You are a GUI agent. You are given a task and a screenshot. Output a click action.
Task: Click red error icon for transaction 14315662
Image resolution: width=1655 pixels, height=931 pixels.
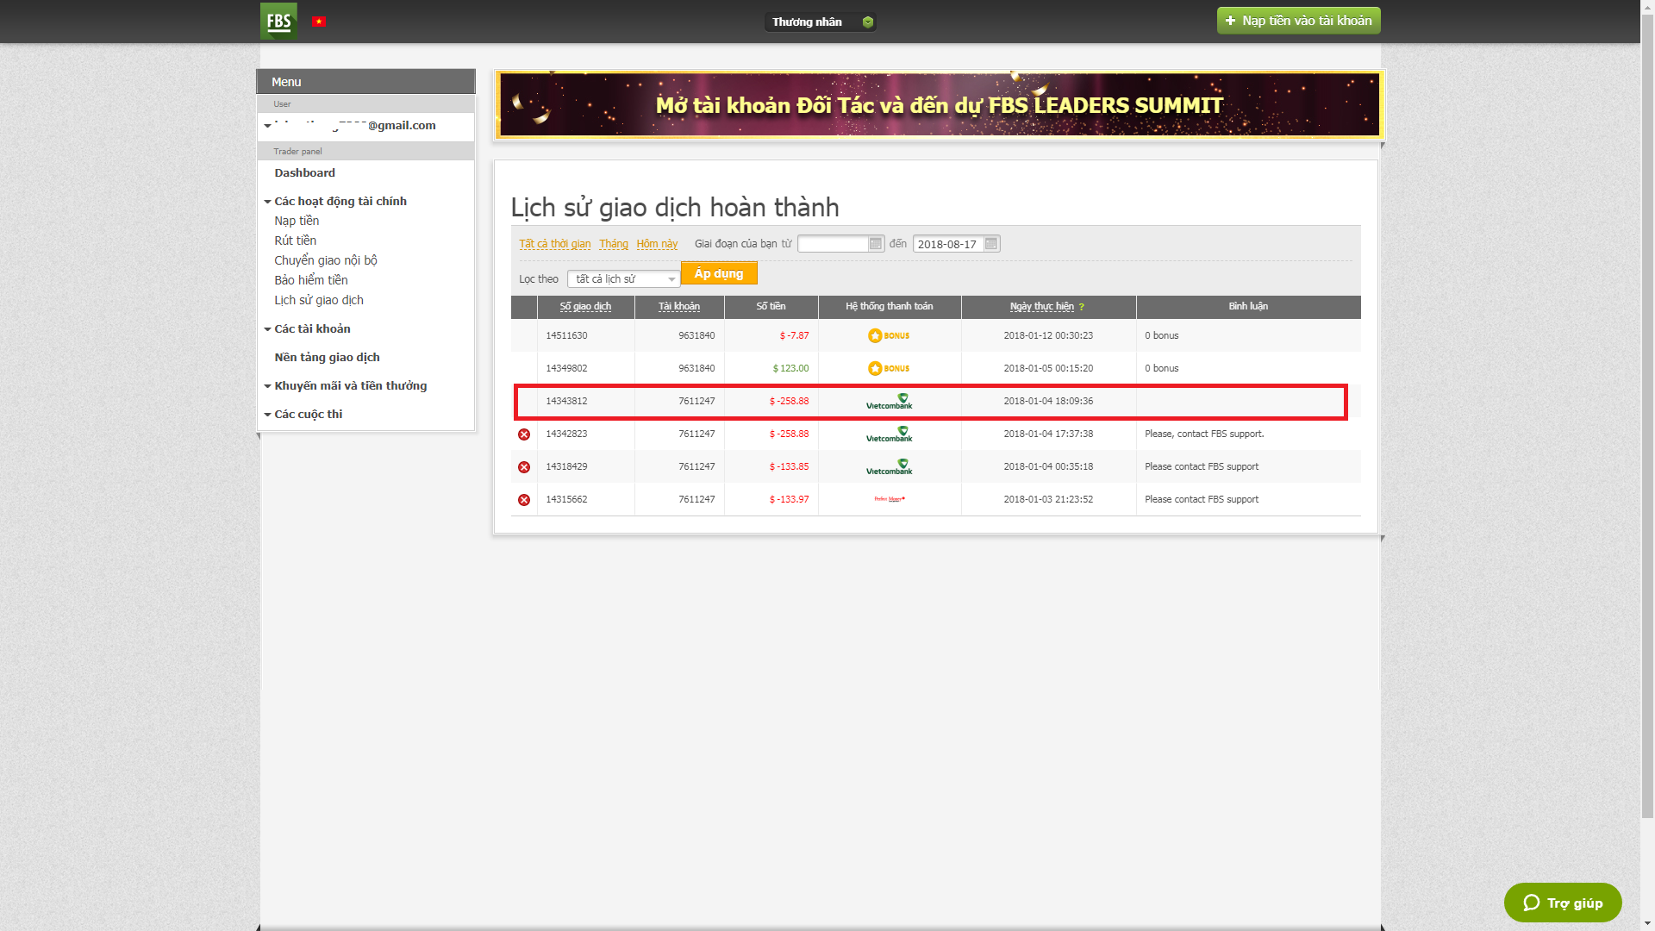[x=524, y=500]
